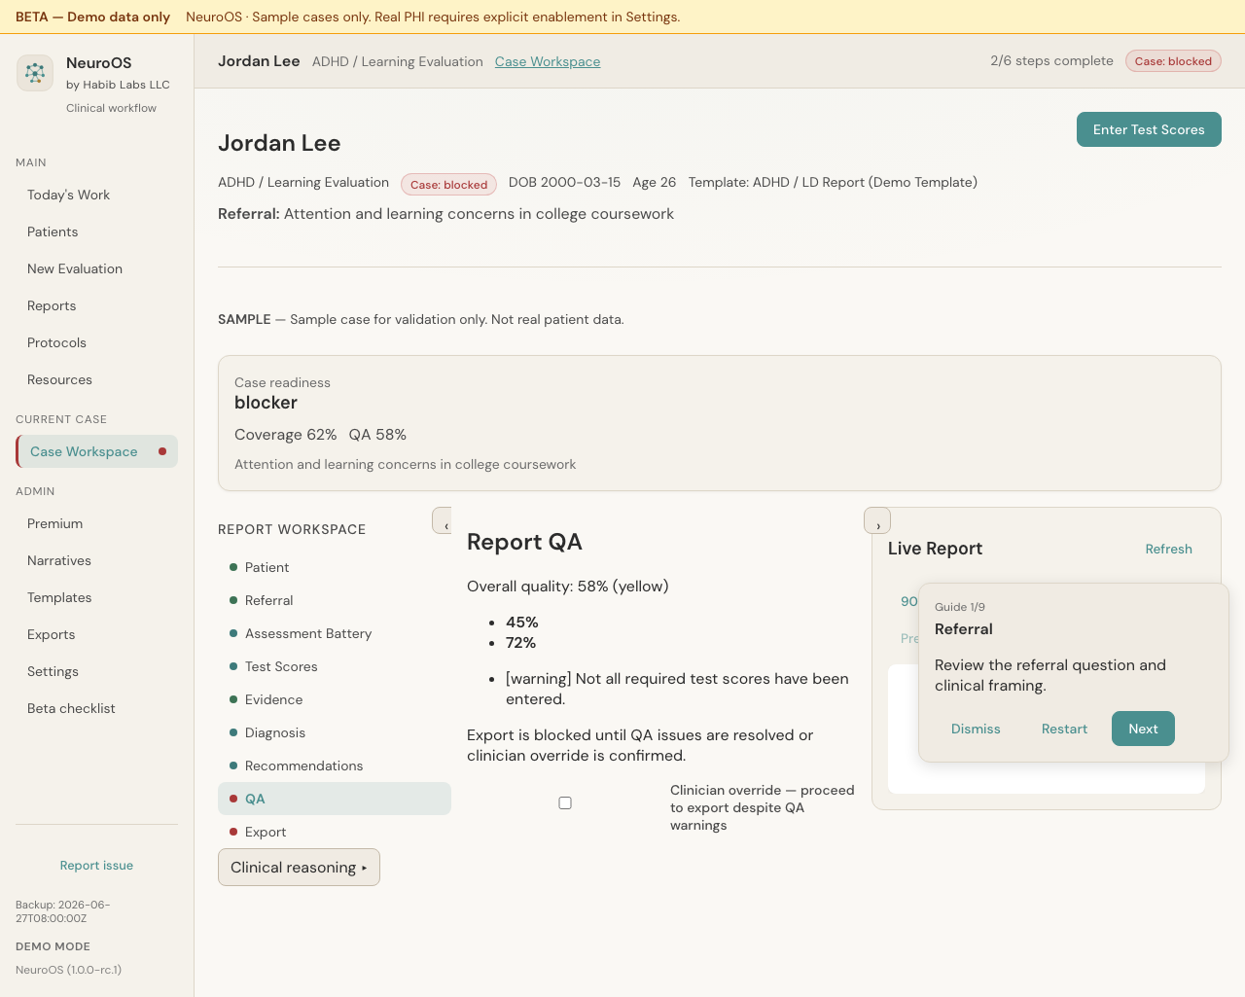The height and width of the screenshot is (997, 1245).
Task: Collapse the report workspace panel with left chevron
Action: coord(443,520)
